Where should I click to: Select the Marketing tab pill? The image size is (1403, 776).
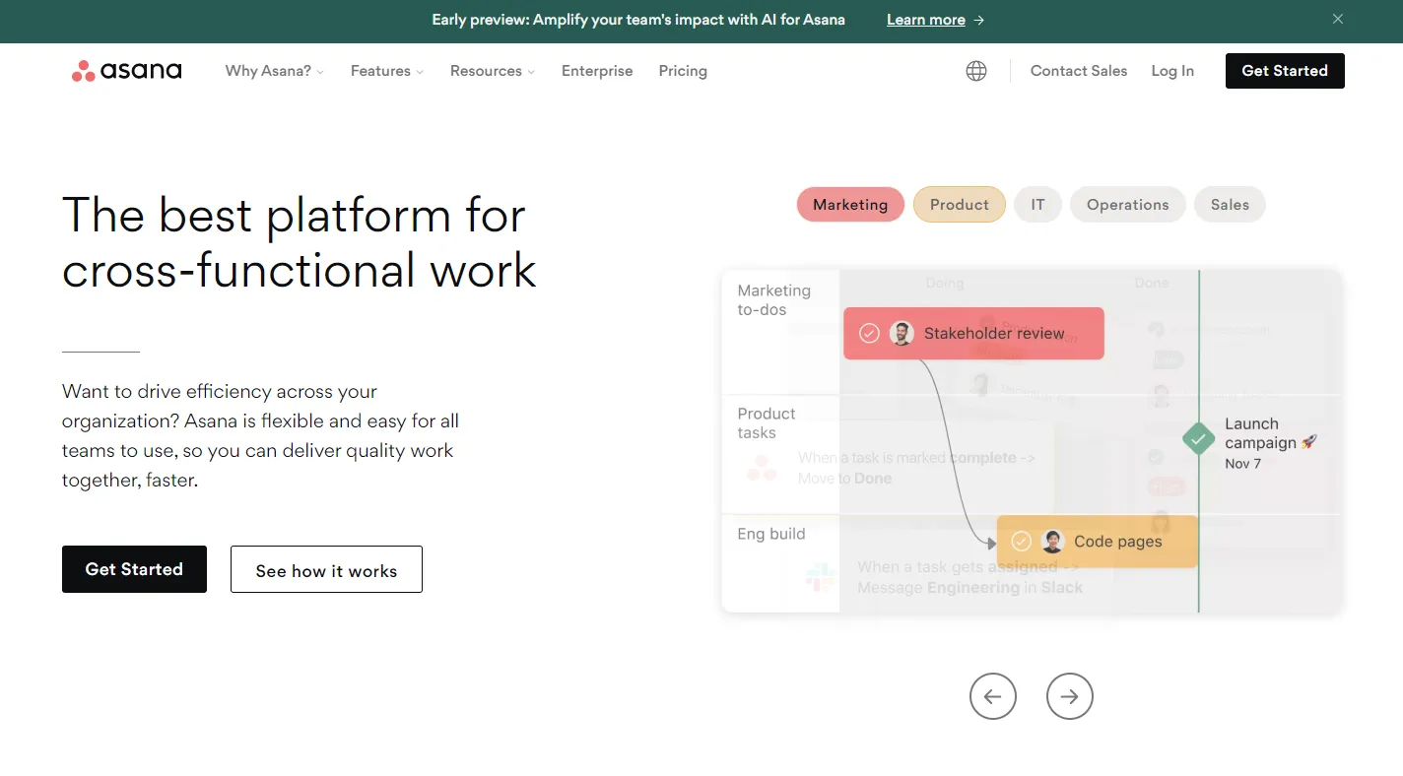pos(850,205)
